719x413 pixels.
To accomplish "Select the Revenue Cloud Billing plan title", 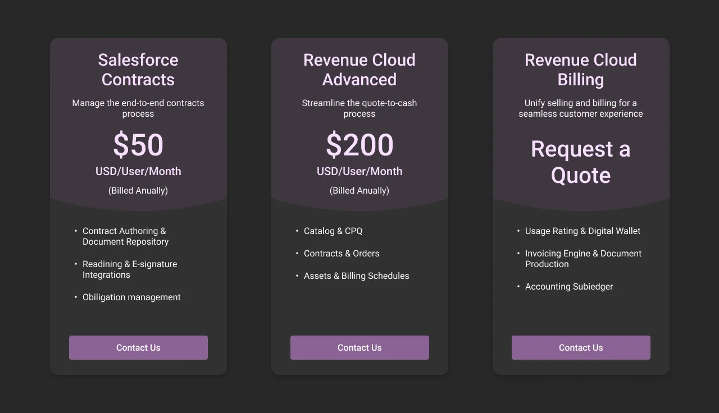I will coord(581,70).
